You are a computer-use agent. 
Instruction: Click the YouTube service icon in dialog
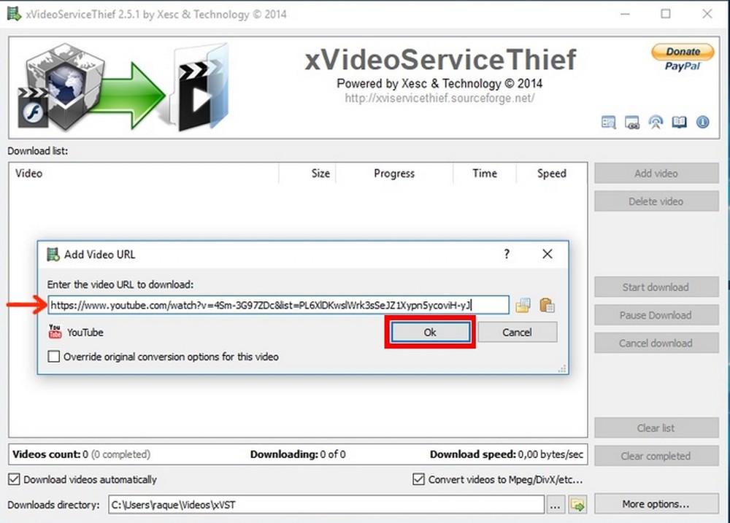click(55, 332)
